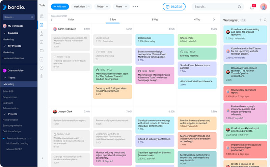Select the 3 Wed day tab

coord(155,20)
